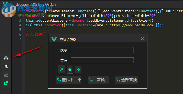The width and height of the screenshot is (183, 94).
Task: Click inside the 搜寻 search input field
Action: click(x=102, y=50)
